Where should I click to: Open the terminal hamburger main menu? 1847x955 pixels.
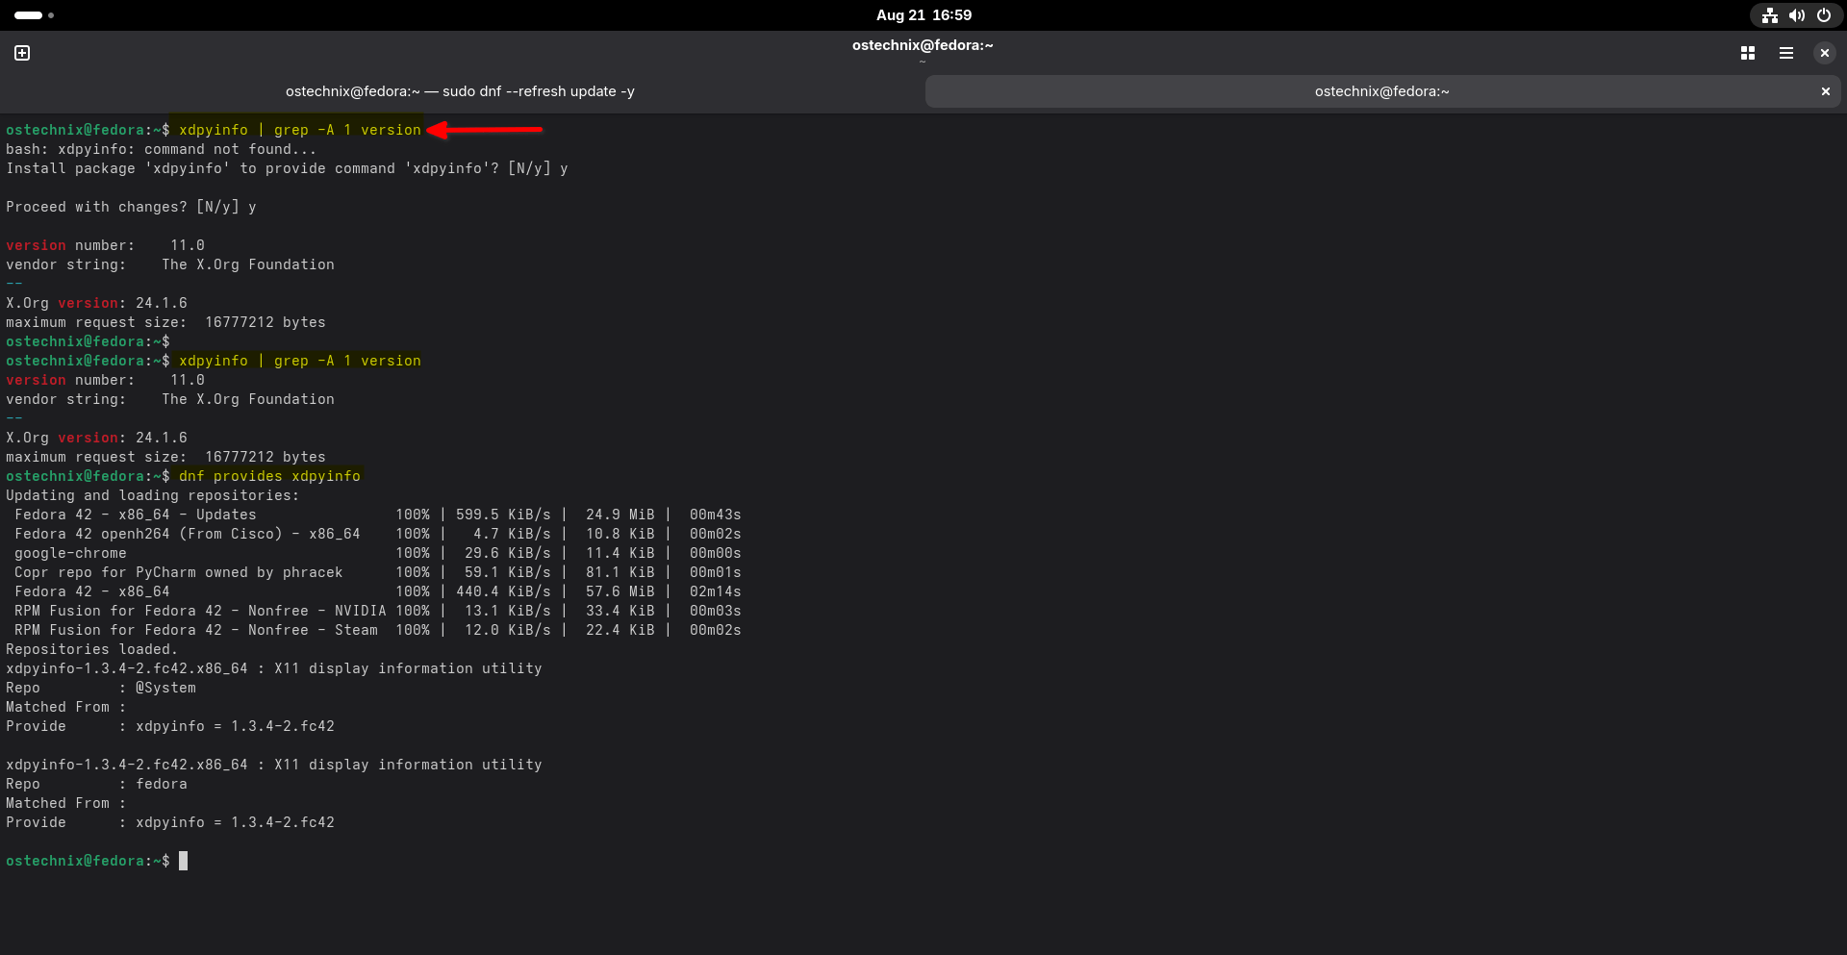(x=1785, y=53)
